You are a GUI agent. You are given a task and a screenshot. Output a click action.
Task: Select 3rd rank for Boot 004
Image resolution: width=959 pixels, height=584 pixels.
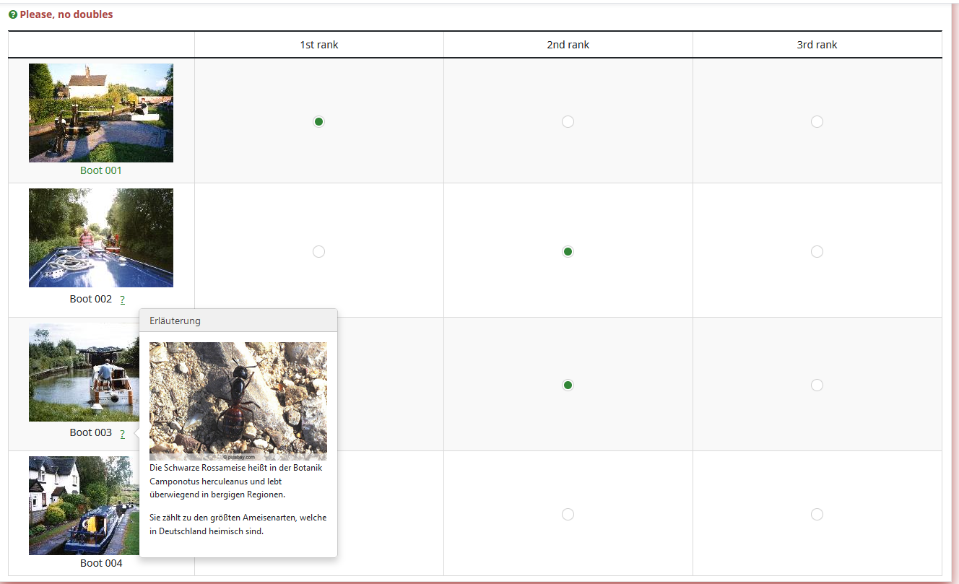pos(817,514)
